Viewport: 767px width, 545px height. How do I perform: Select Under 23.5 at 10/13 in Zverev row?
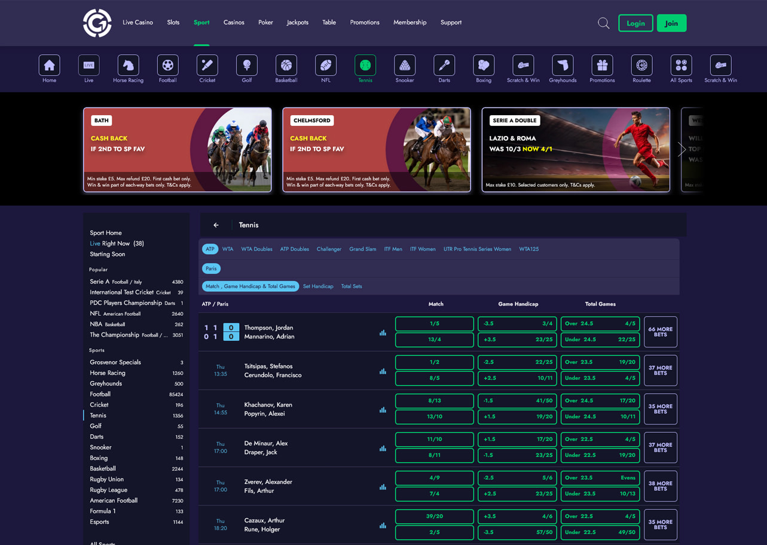tap(600, 494)
